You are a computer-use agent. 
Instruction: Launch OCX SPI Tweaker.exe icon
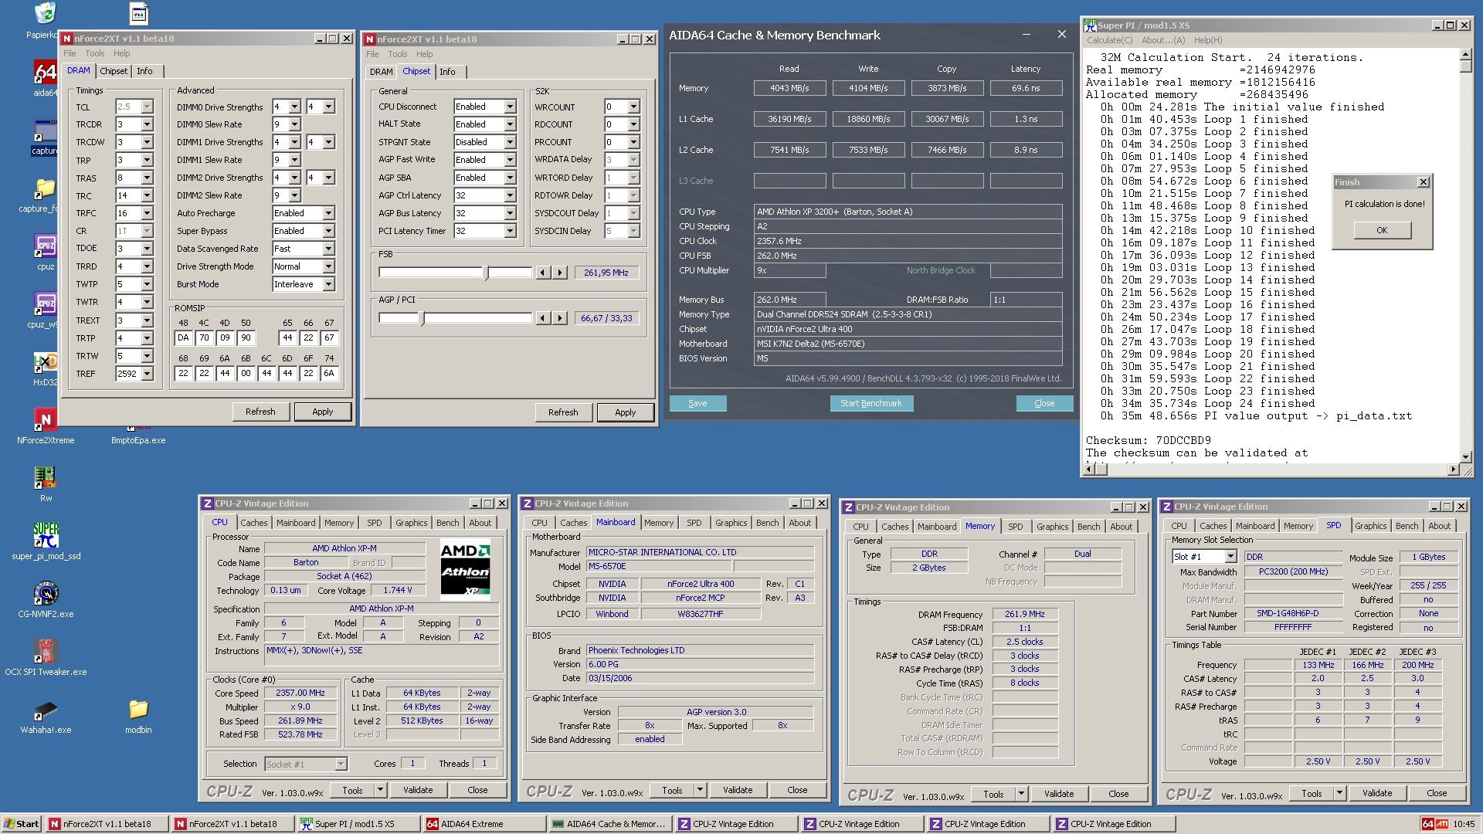pos(46,658)
